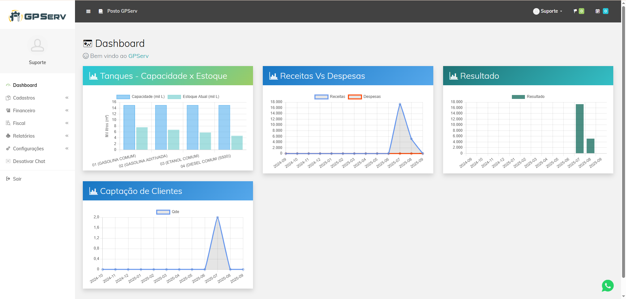Collapse the Financeiro submenu chevrons
The height and width of the screenshot is (299, 626).
[67, 110]
